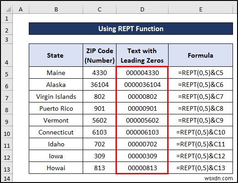Select the Idaho cell
This screenshot has width=238, height=183.
(x=56, y=144)
